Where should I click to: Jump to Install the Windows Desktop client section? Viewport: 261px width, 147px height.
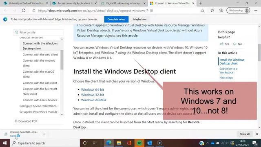[232, 62]
